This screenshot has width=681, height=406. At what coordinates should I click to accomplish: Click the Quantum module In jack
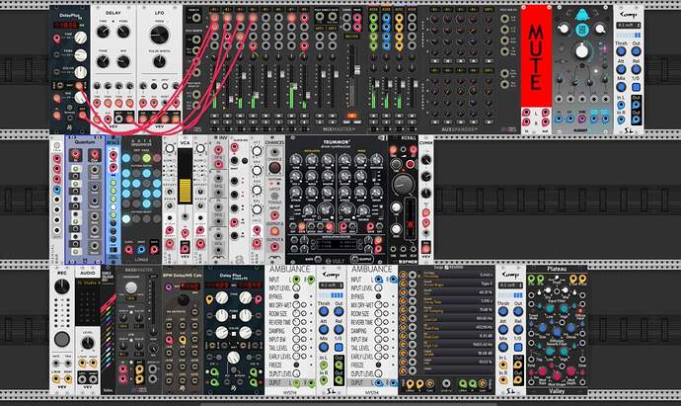[76, 154]
